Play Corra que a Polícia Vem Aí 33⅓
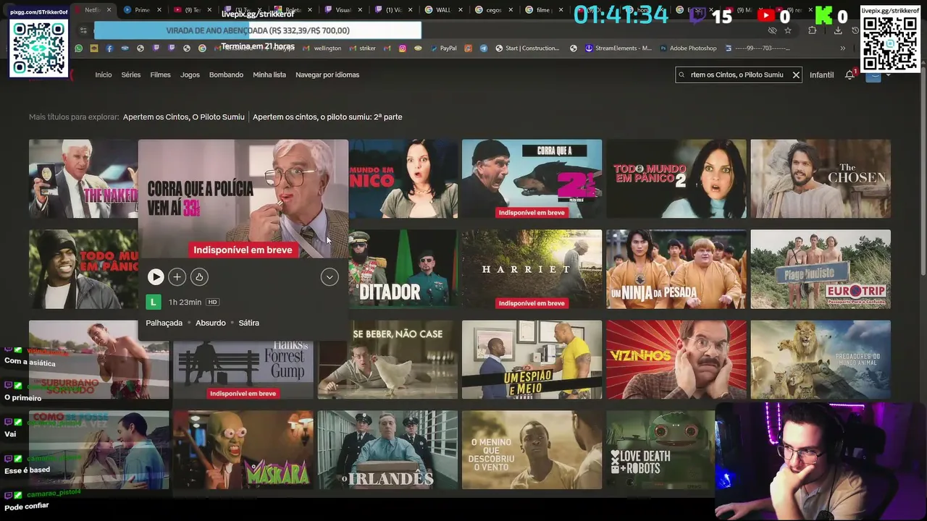This screenshot has height=521, width=927. pos(156,276)
